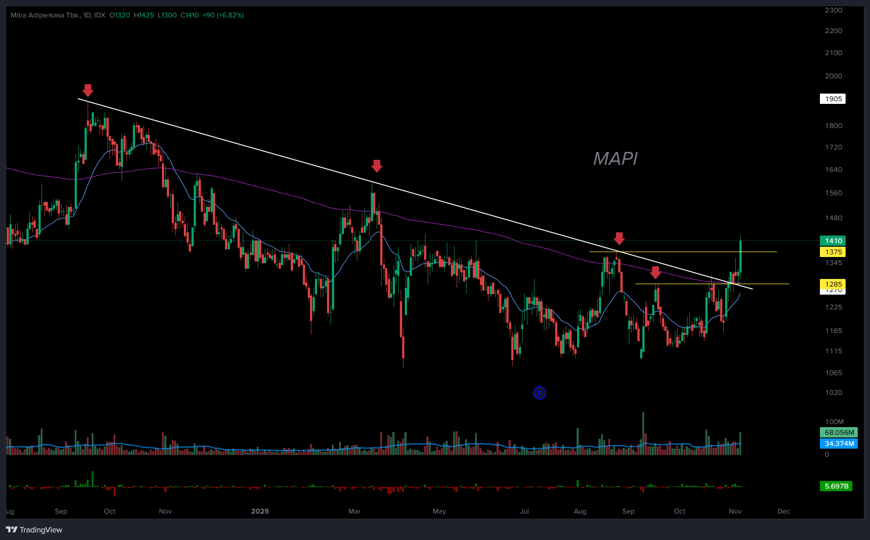The width and height of the screenshot is (870, 540).
Task: Click the +90 (+6.82%) change value
Action: [223, 15]
